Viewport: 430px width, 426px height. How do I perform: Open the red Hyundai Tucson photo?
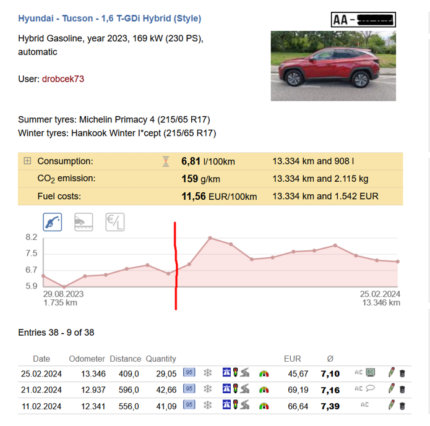click(333, 66)
